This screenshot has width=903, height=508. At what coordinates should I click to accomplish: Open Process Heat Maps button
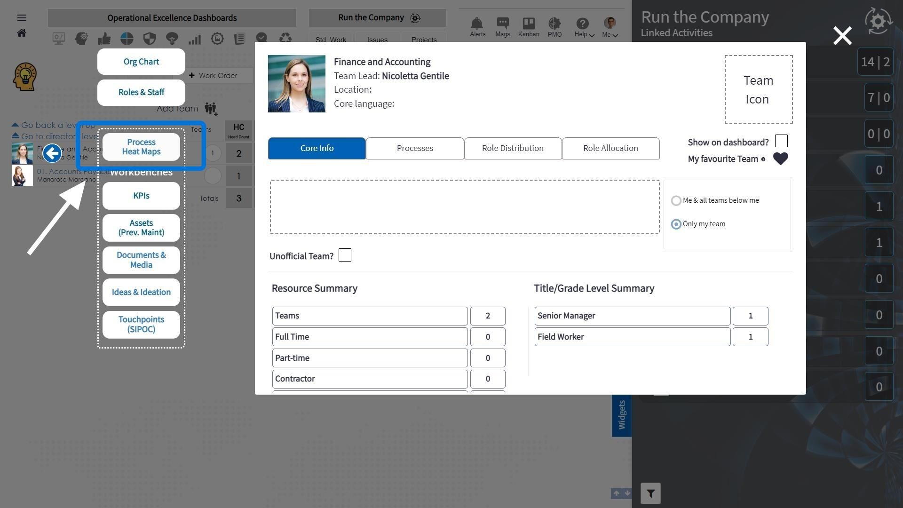tap(141, 147)
